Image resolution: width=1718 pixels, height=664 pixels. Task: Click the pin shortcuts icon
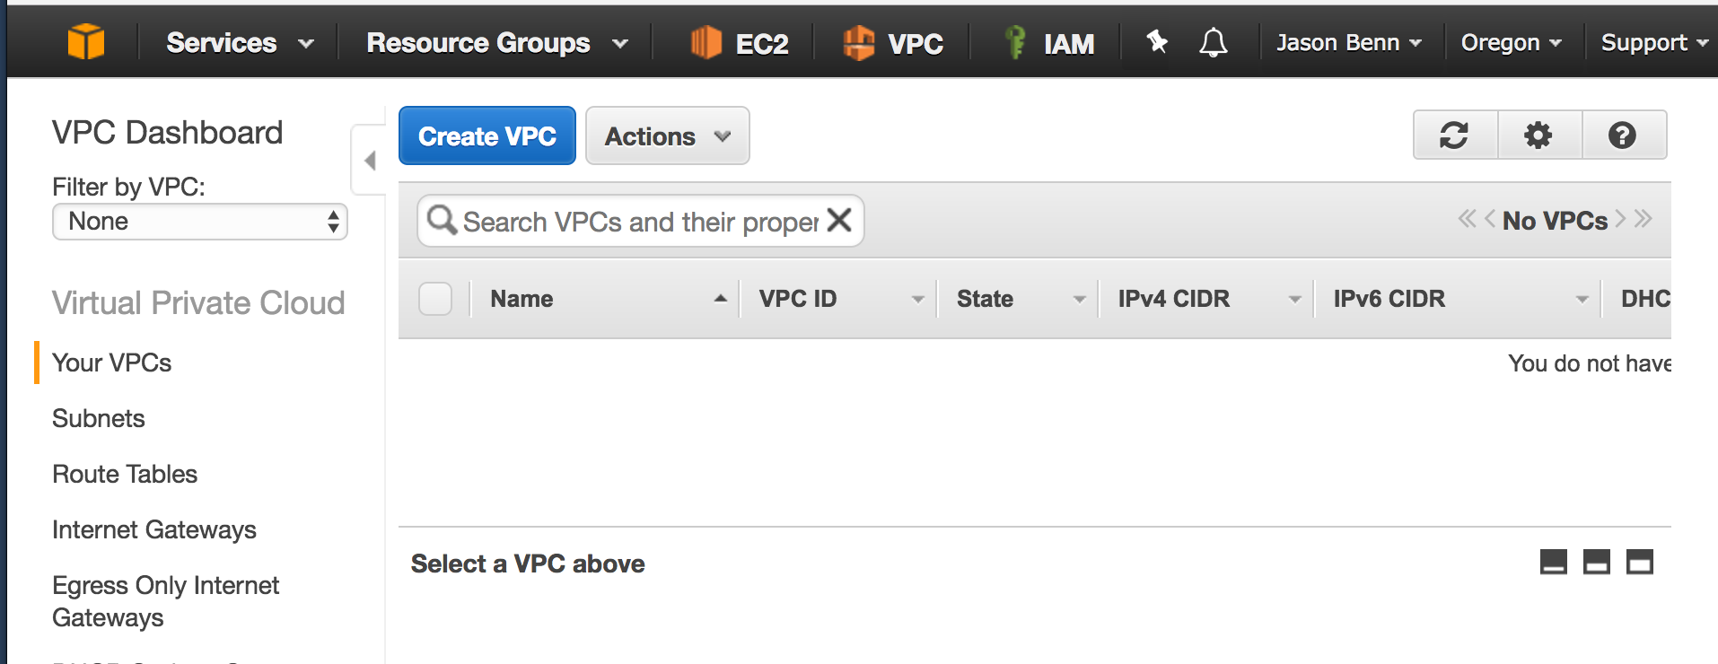pos(1157,41)
